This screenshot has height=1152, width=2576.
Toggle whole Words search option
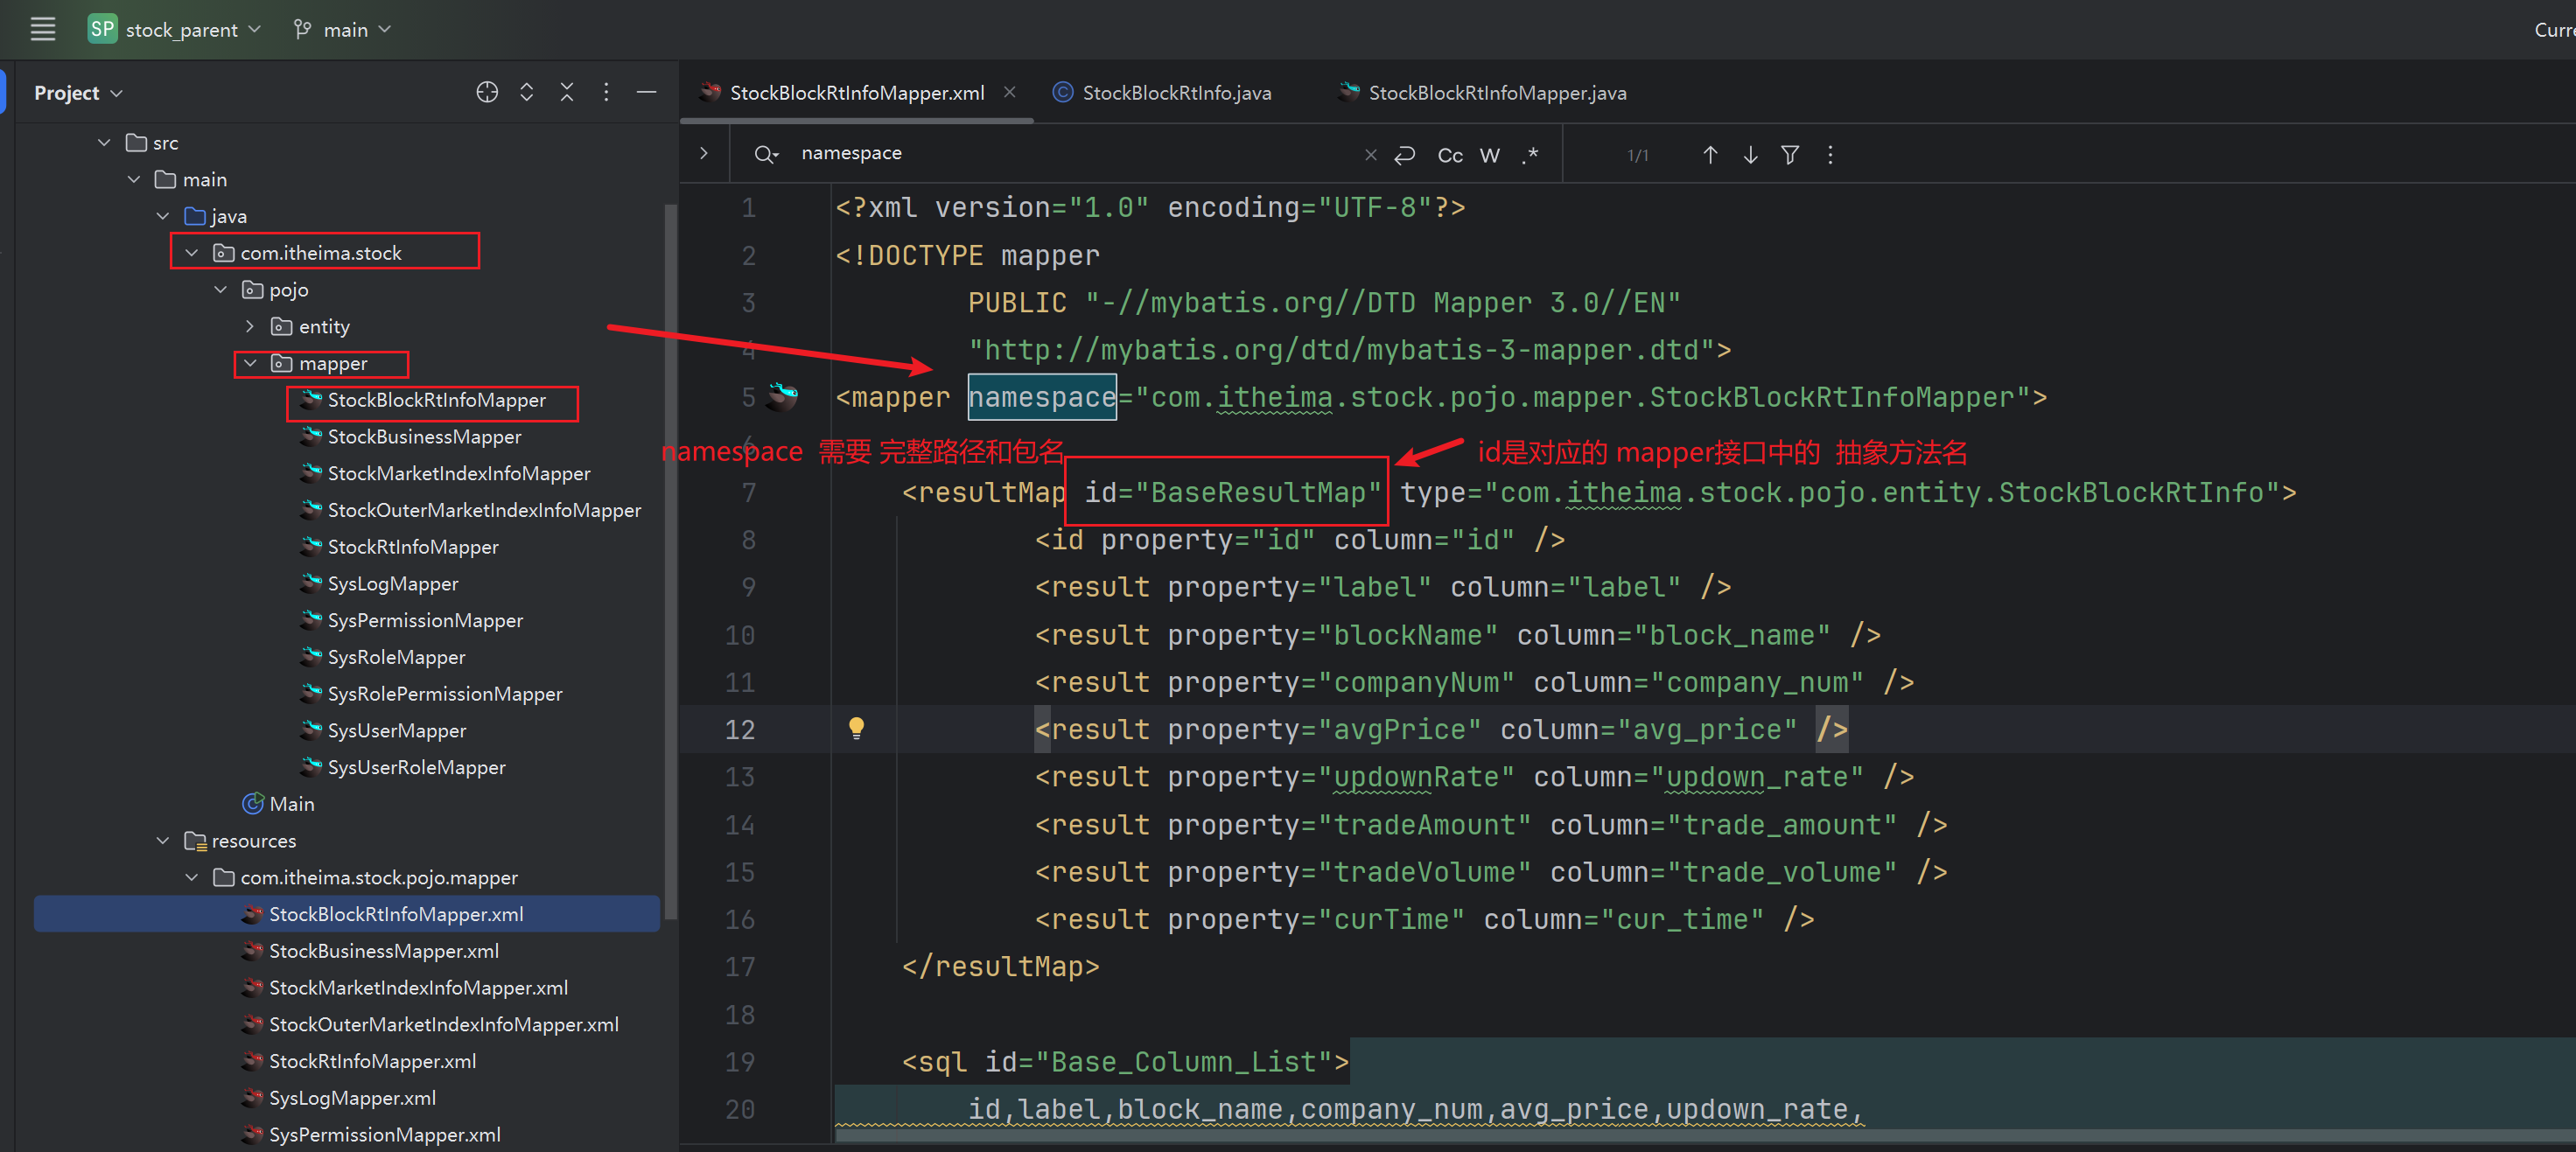(x=1490, y=155)
